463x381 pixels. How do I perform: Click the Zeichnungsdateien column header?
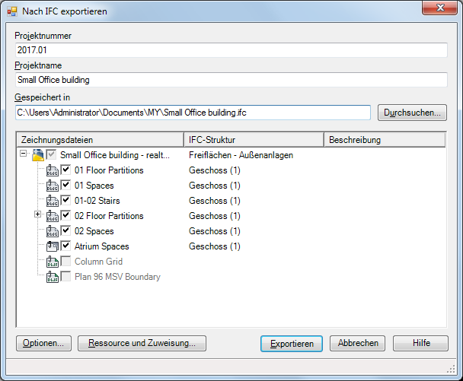pyautogui.click(x=100, y=140)
